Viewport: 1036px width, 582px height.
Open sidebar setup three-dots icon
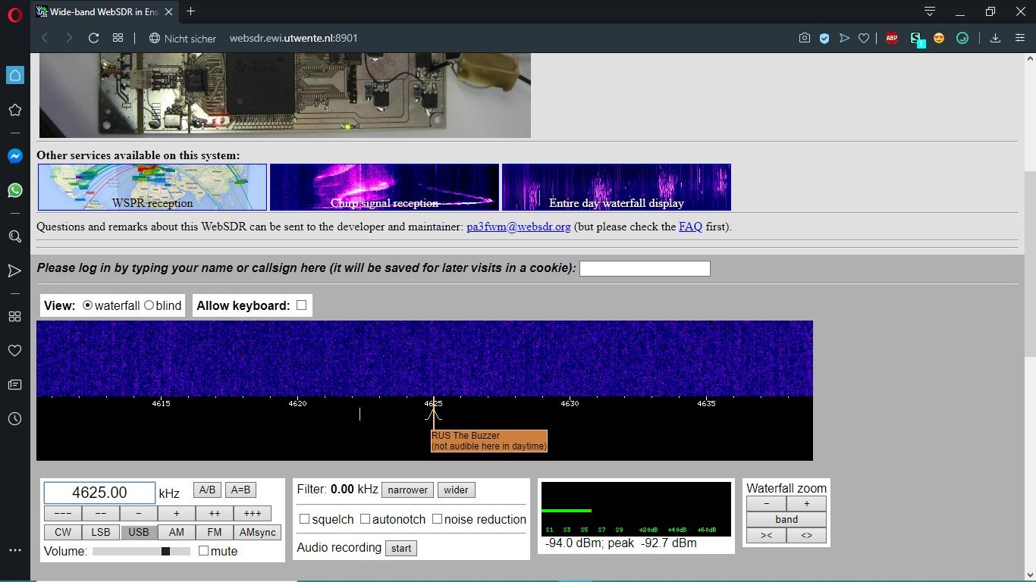point(15,550)
